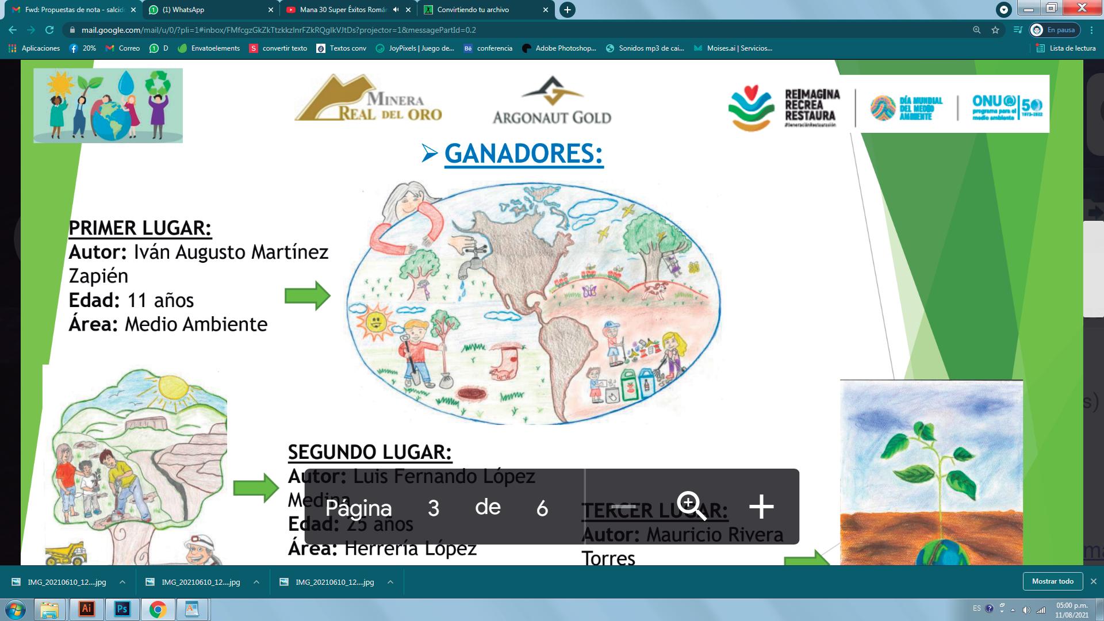Click the magnifier reset zoom icon
This screenshot has width=1104, height=621.
tap(691, 506)
